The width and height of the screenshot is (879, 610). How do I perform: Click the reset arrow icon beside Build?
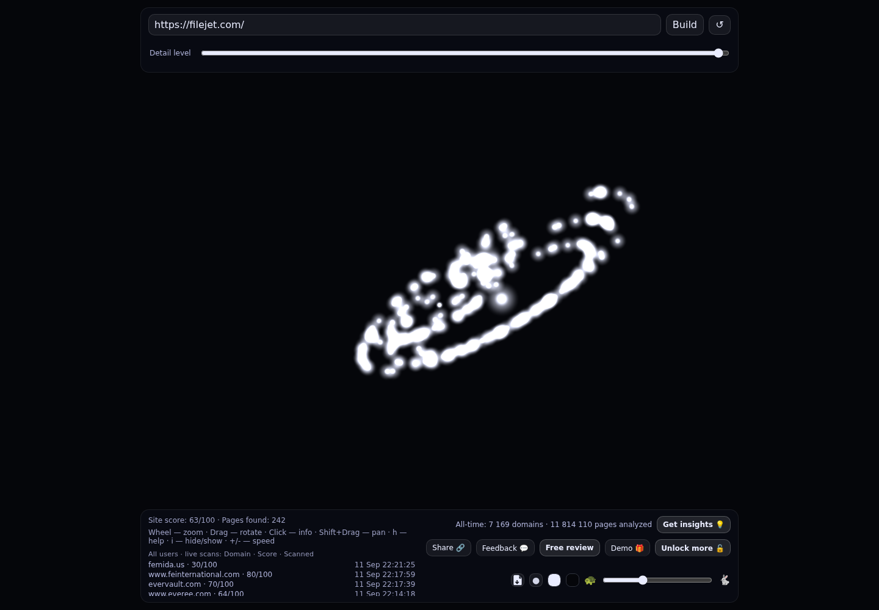pos(720,25)
